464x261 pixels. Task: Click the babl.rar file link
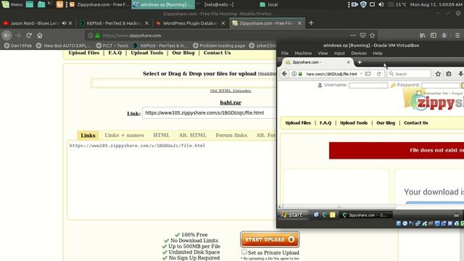pyautogui.click(x=231, y=102)
